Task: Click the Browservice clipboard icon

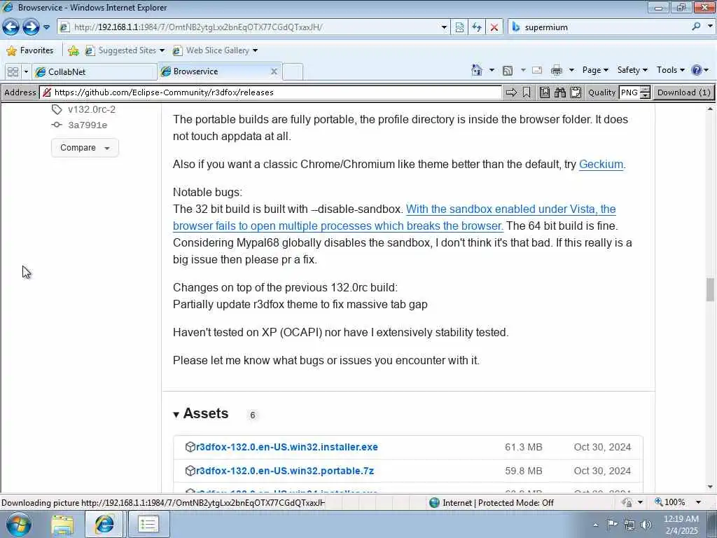Action: click(576, 92)
